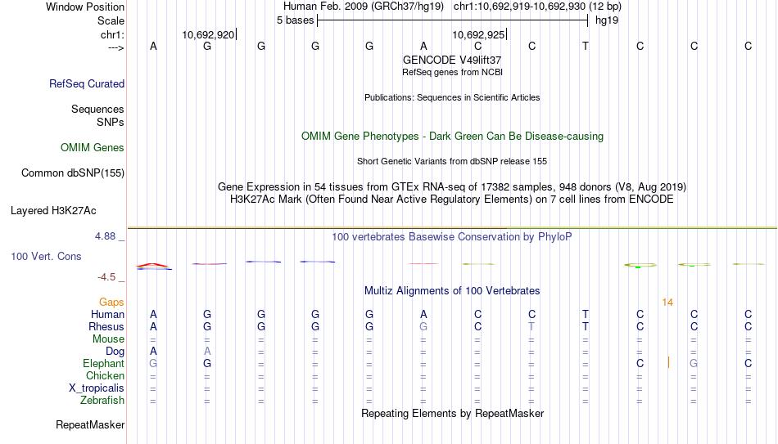The height and width of the screenshot is (444, 778).
Task: Click the Chicken species label
Action: tap(105, 375)
